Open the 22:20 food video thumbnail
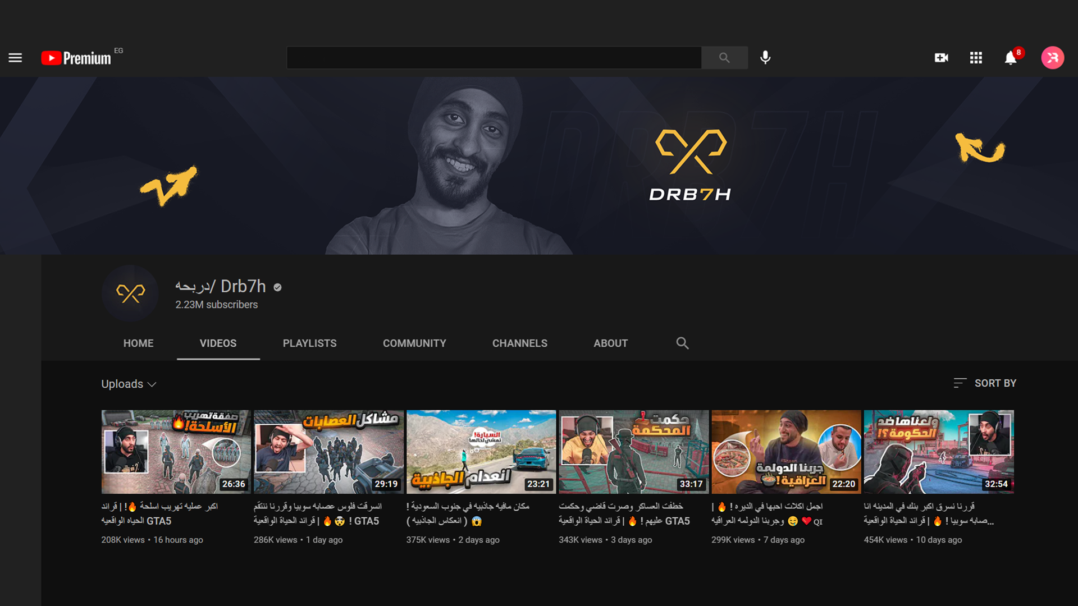 pos(786,452)
